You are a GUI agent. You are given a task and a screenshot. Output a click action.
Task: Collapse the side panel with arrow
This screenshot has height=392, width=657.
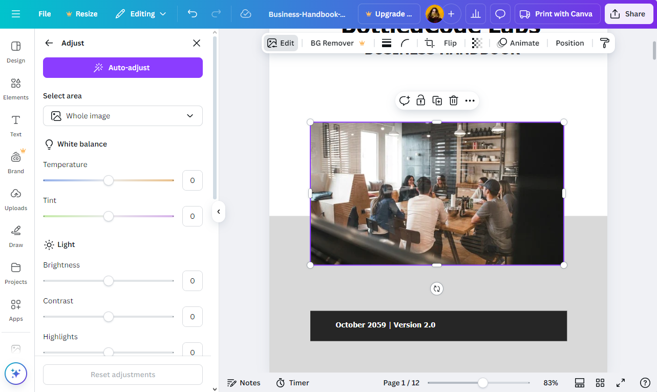(x=219, y=212)
